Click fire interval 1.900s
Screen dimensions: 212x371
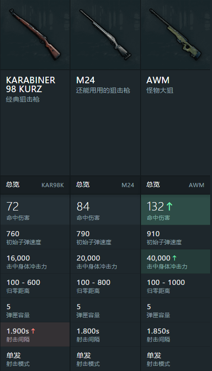pos(18,331)
